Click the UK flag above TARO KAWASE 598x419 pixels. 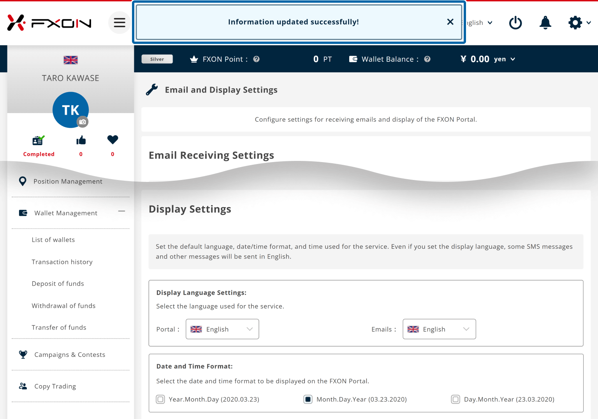pyautogui.click(x=70, y=60)
